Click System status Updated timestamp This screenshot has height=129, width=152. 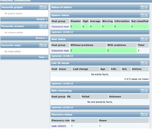(62, 32)
